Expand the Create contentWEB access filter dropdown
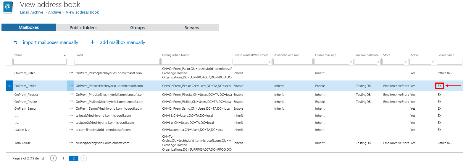 point(269,62)
